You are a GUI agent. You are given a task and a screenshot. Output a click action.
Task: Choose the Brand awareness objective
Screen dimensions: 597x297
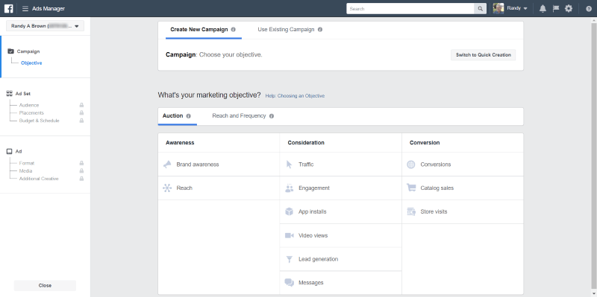[219, 165]
